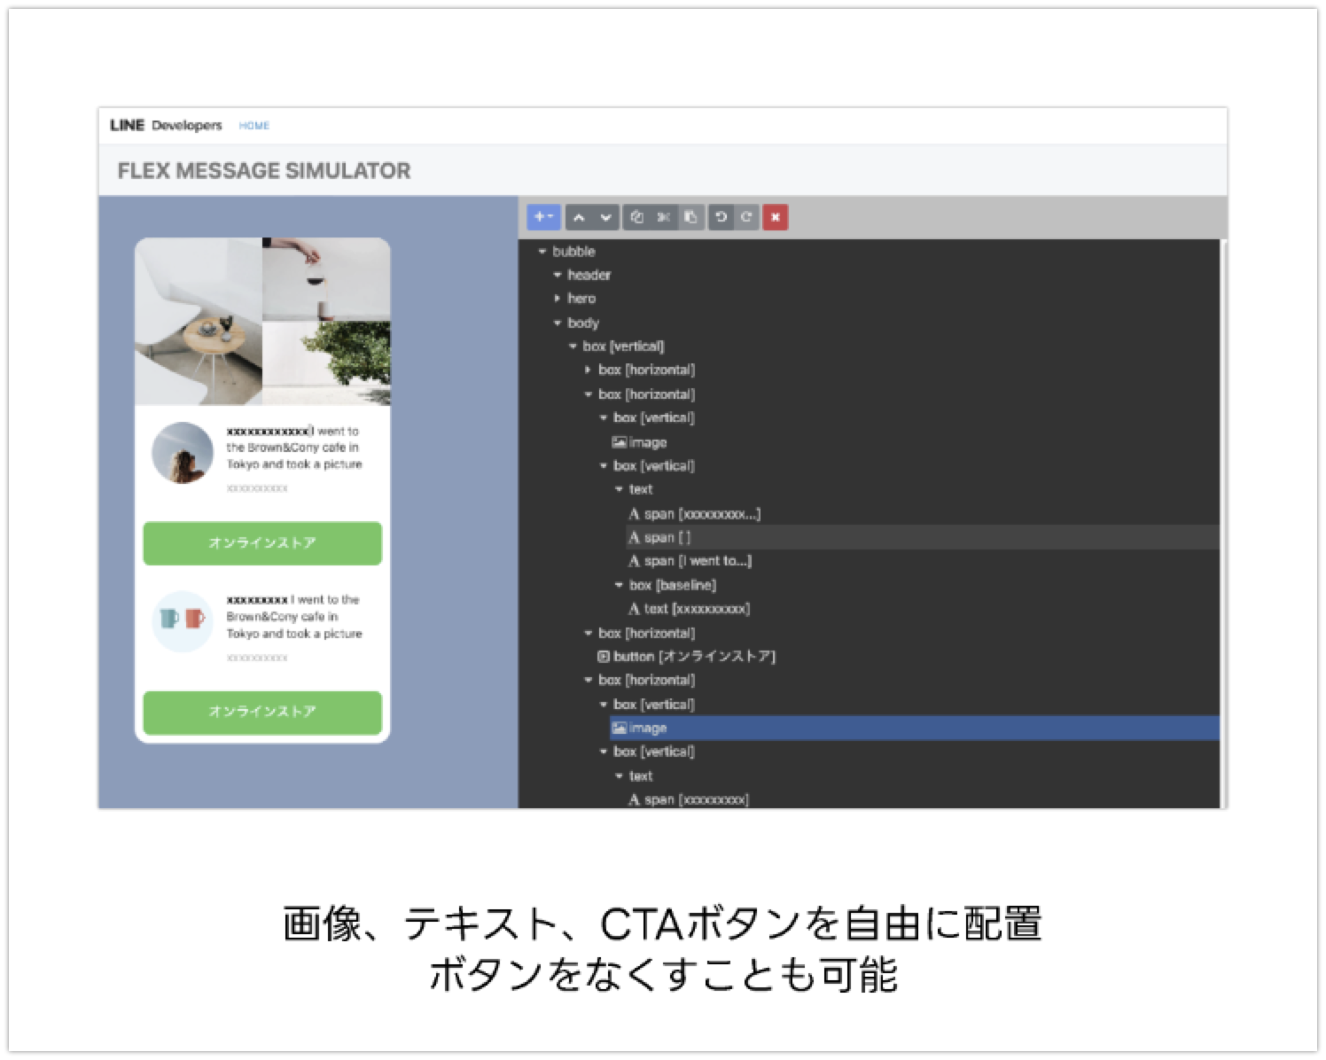Click the move-up arrow icon
Screen dimensions: 1326x1060
[x=579, y=217]
